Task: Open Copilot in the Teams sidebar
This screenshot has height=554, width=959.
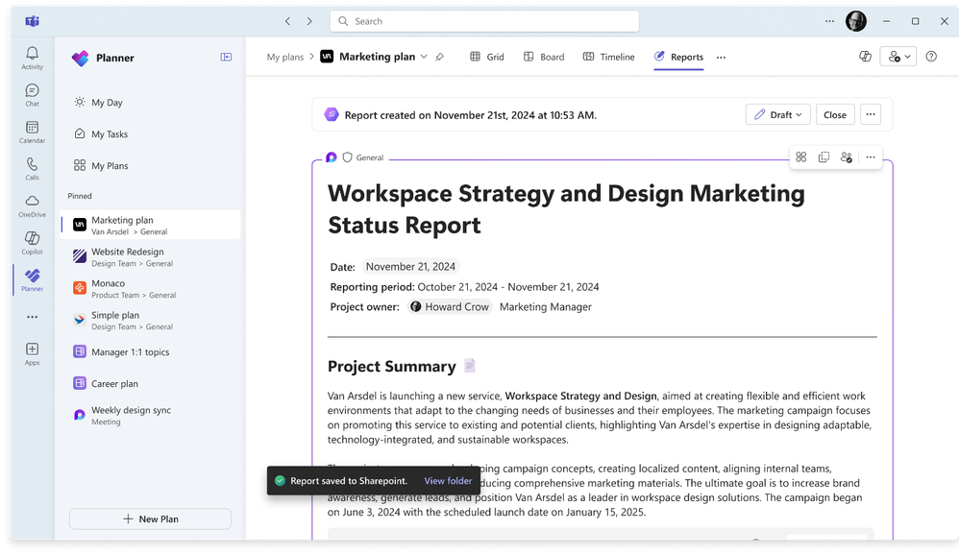Action: click(32, 243)
